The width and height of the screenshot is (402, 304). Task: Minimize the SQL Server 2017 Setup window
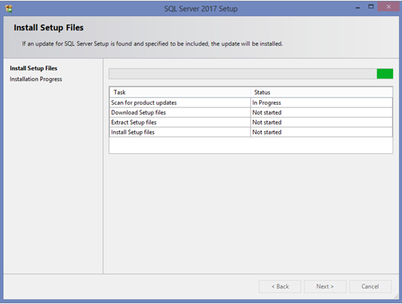point(357,8)
